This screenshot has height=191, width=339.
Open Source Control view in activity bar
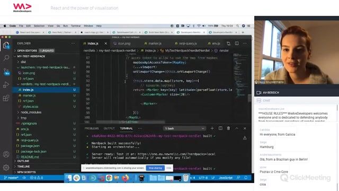[x=6, y=72]
